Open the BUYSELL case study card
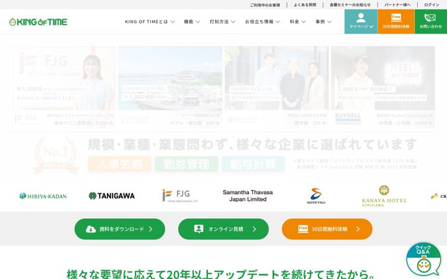447x279 pixels. [383, 87]
